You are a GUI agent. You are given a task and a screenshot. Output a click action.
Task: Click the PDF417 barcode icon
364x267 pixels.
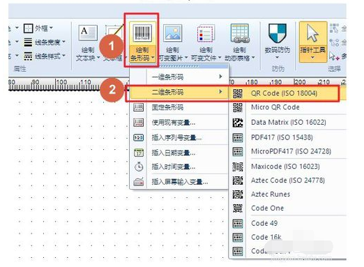(x=238, y=138)
